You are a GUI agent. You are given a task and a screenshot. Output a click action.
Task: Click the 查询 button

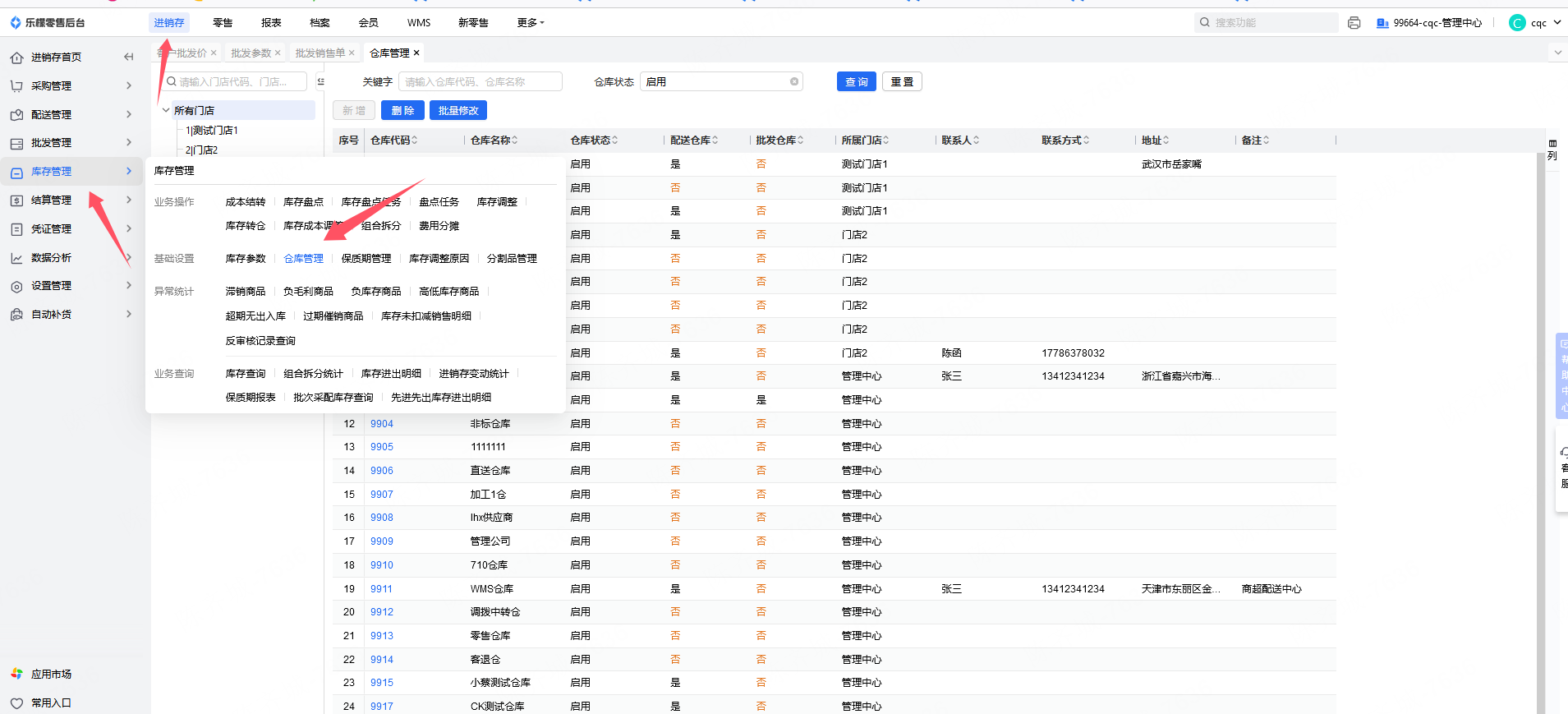tap(857, 81)
